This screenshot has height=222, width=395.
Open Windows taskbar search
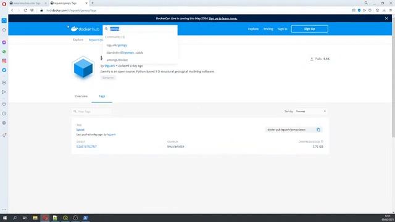(15, 218)
